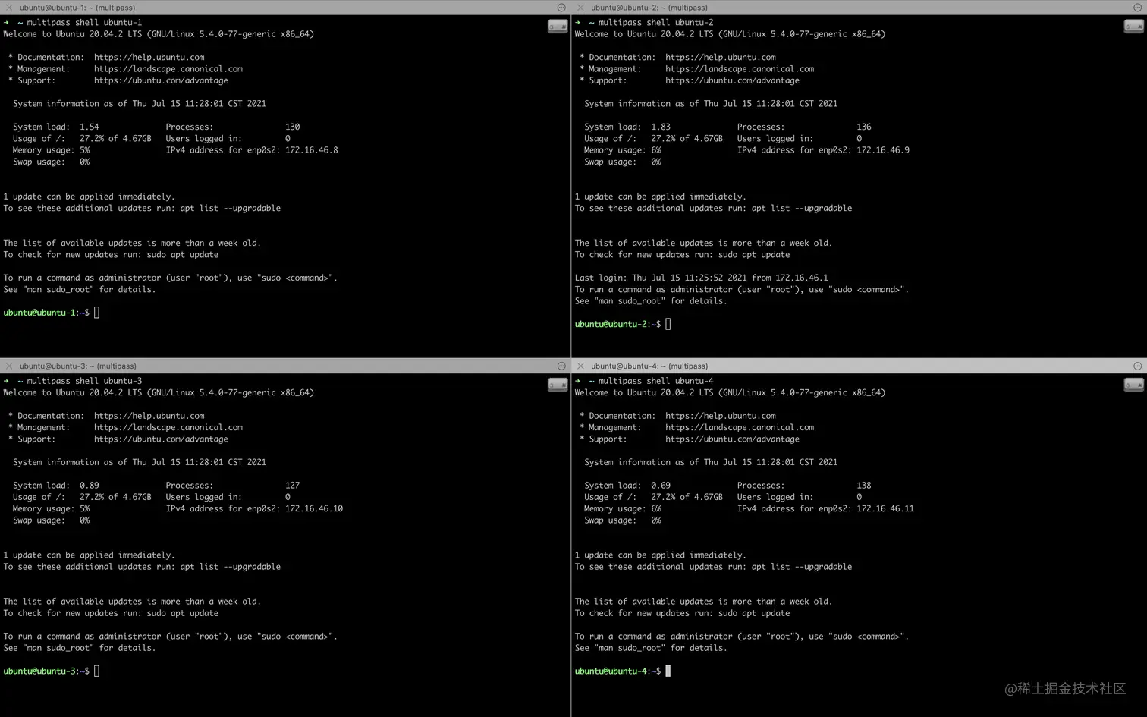Screen dimensions: 1147x717
Task: Open https://help.ubuntu.com link in ubuntu-4 pane
Action: pos(721,416)
